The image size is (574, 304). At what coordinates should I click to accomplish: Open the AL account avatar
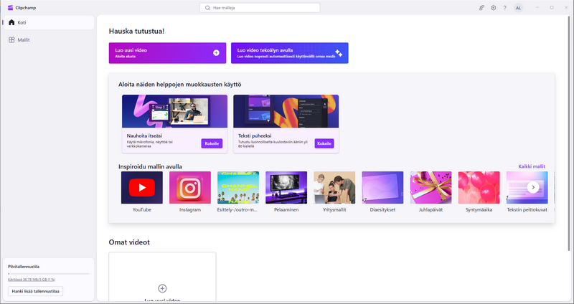point(518,8)
